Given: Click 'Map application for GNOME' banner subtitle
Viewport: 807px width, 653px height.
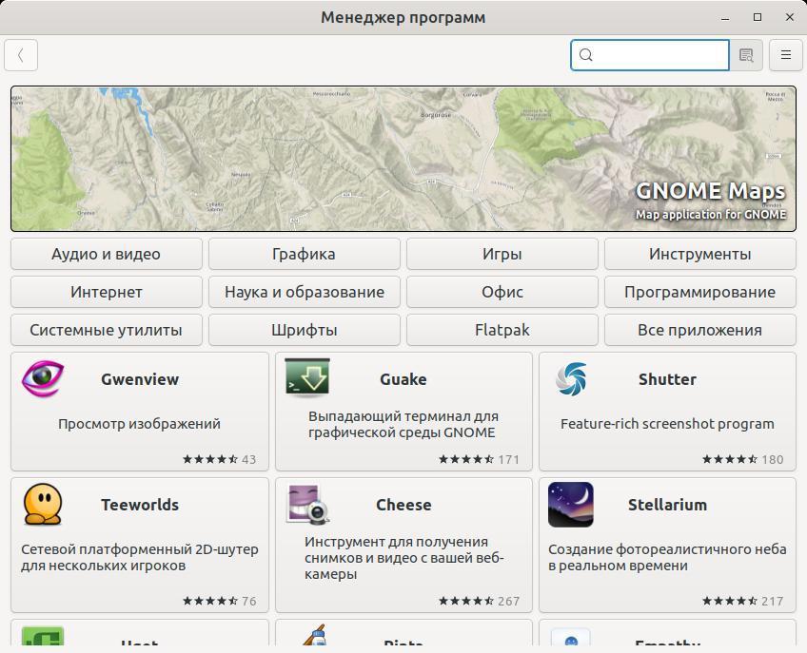Looking at the screenshot, I should [711, 215].
